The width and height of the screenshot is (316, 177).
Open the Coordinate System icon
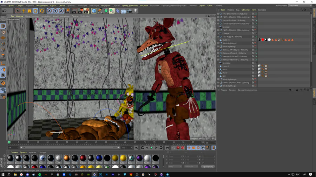(67, 11)
